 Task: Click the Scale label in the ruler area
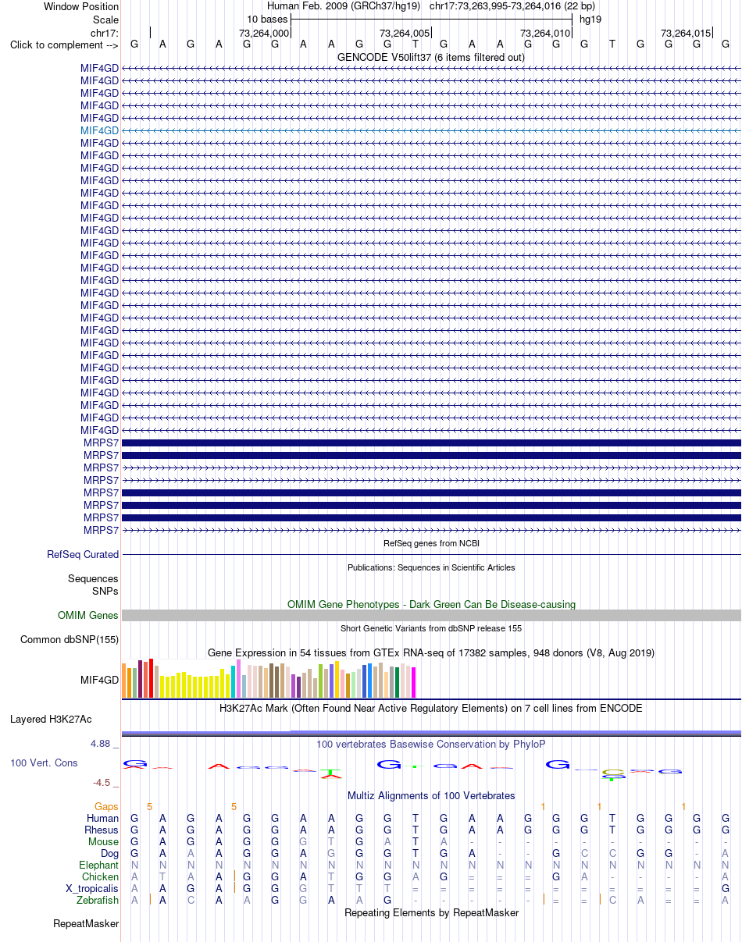pyautogui.click(x=105, y=20)
